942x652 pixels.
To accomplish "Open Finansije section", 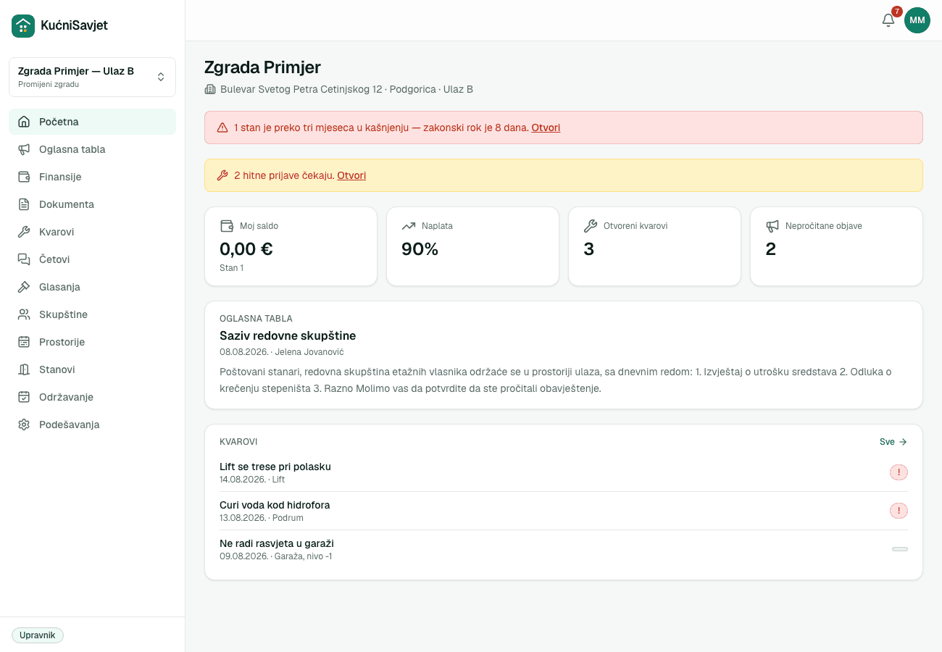I will tap(92, 177).
